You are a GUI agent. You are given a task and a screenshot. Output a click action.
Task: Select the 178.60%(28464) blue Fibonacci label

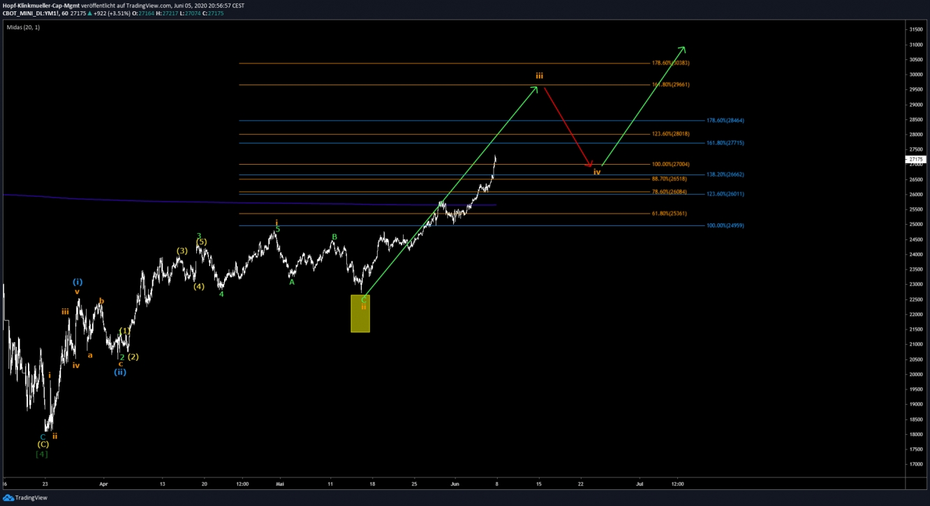click(725, 120)
